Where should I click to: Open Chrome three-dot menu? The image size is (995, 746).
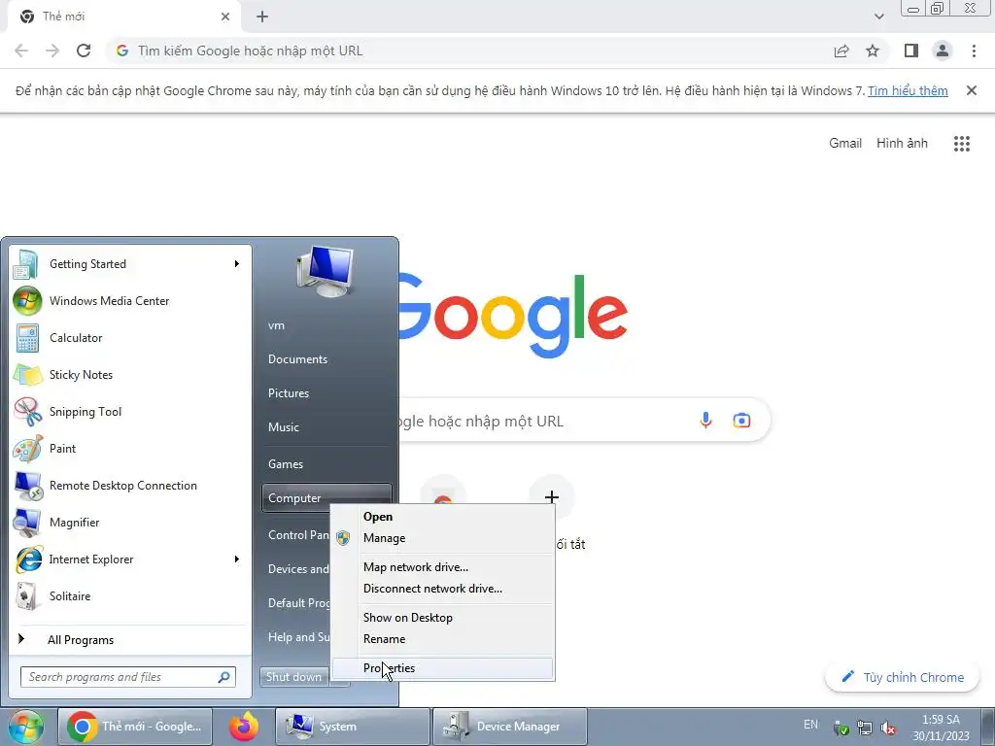[x=974, y=51]
